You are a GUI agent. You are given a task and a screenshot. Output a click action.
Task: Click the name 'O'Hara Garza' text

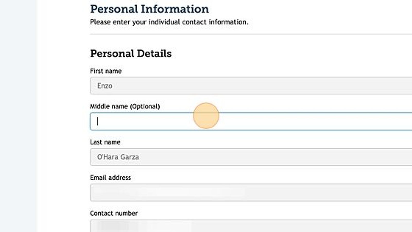(x=118, y=157)
